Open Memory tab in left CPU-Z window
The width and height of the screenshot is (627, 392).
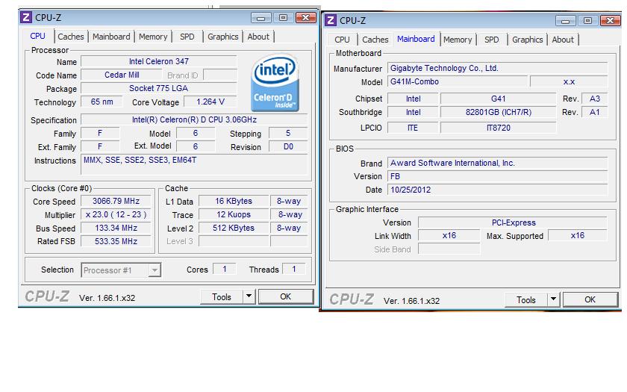153,37
